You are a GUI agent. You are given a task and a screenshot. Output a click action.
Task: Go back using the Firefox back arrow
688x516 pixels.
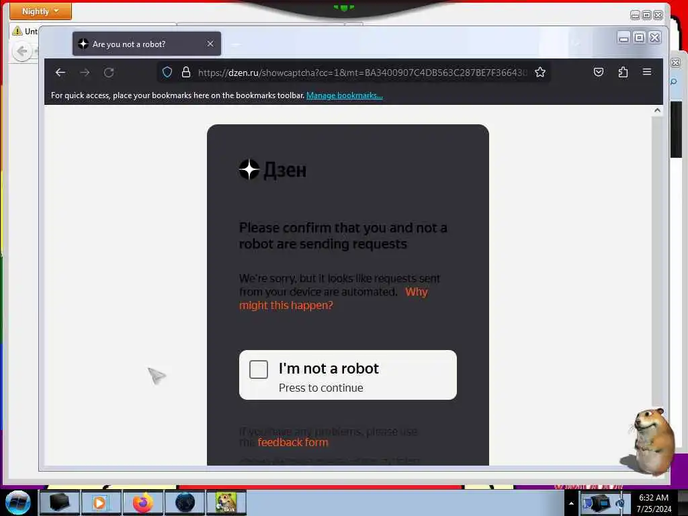60,73
